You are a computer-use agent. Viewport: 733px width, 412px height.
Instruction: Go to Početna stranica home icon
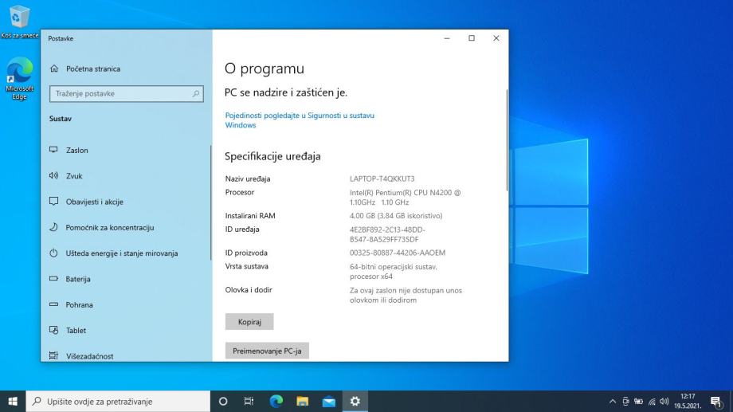pos(54,69)
